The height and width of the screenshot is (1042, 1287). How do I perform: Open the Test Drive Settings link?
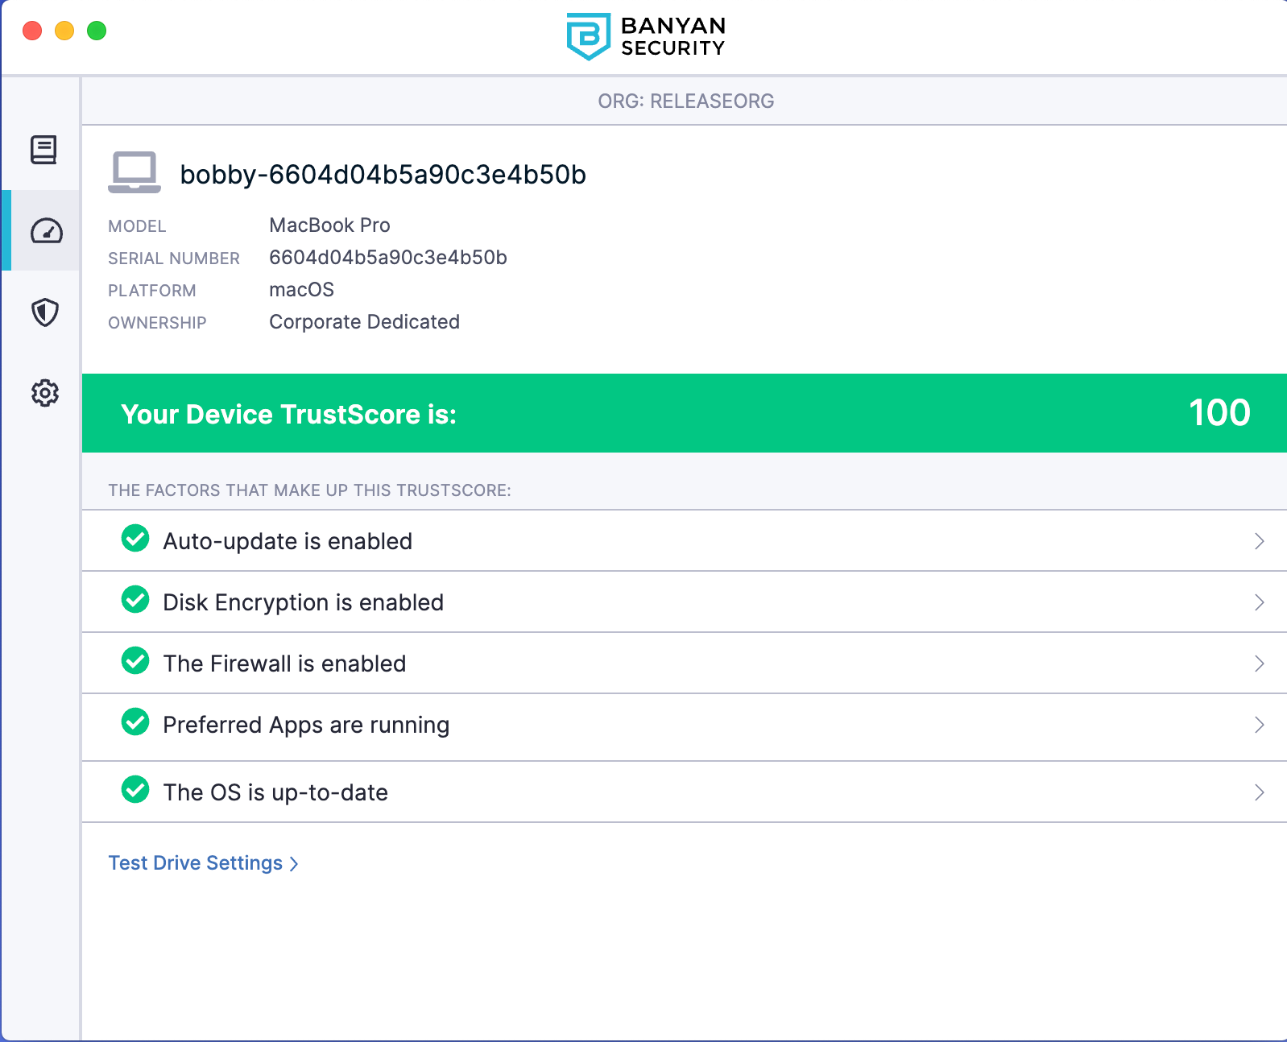[204, 863]
